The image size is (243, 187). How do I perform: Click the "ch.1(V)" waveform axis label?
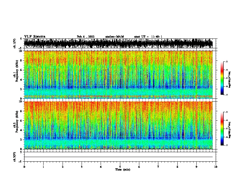tap(15, 43)
